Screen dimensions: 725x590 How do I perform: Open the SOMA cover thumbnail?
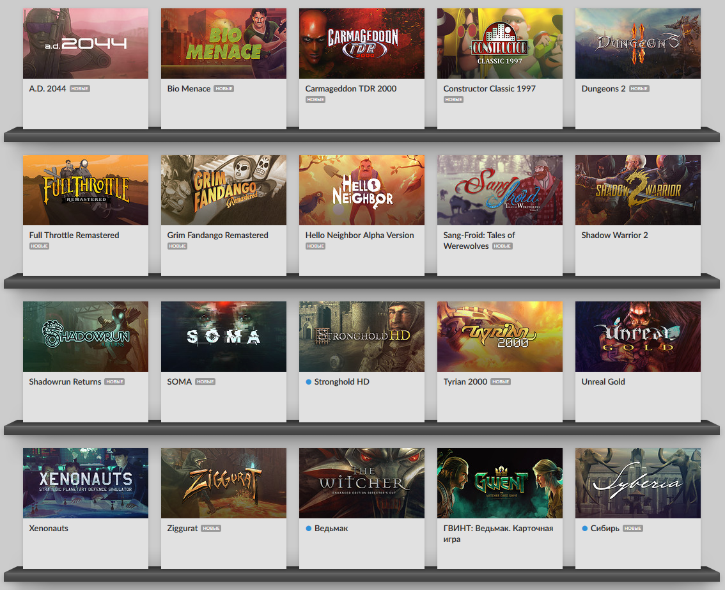pos(224,337)
